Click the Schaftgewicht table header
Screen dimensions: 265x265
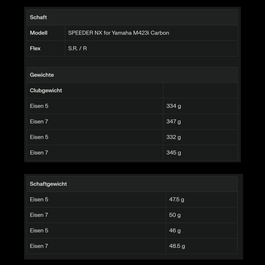48,184
